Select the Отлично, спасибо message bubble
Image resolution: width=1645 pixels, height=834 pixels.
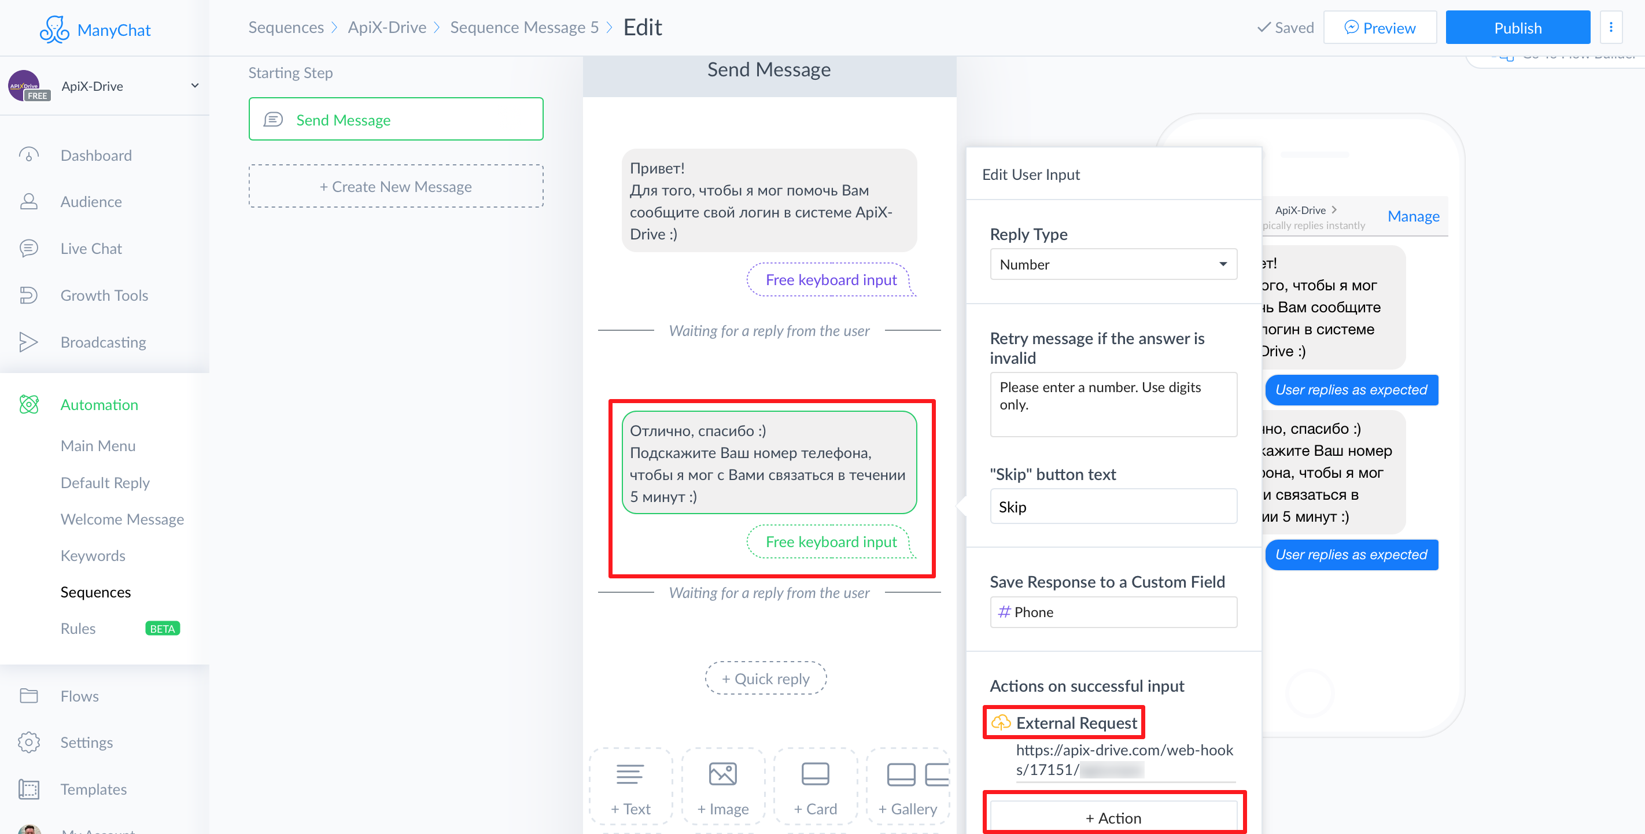(x=769, y=463)
